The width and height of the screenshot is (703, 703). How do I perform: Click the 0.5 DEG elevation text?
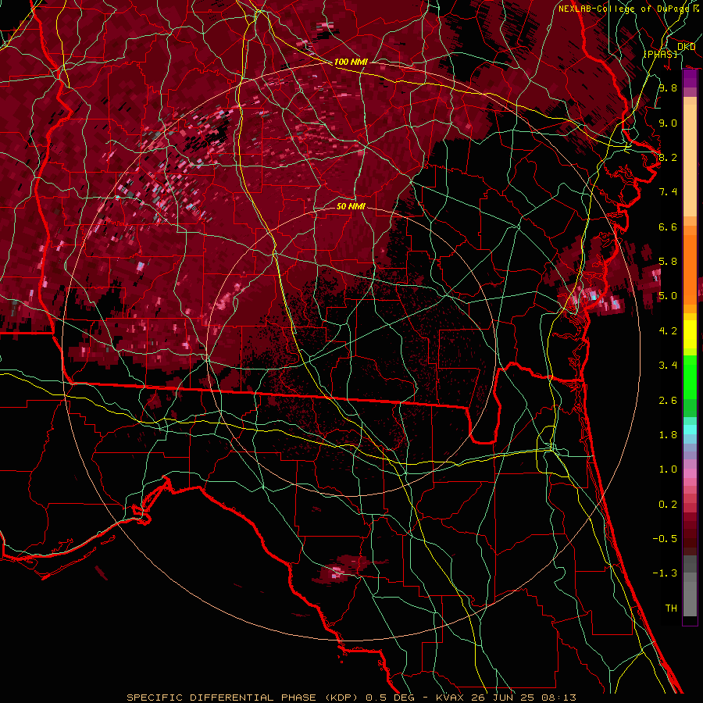tap(391, 698)
